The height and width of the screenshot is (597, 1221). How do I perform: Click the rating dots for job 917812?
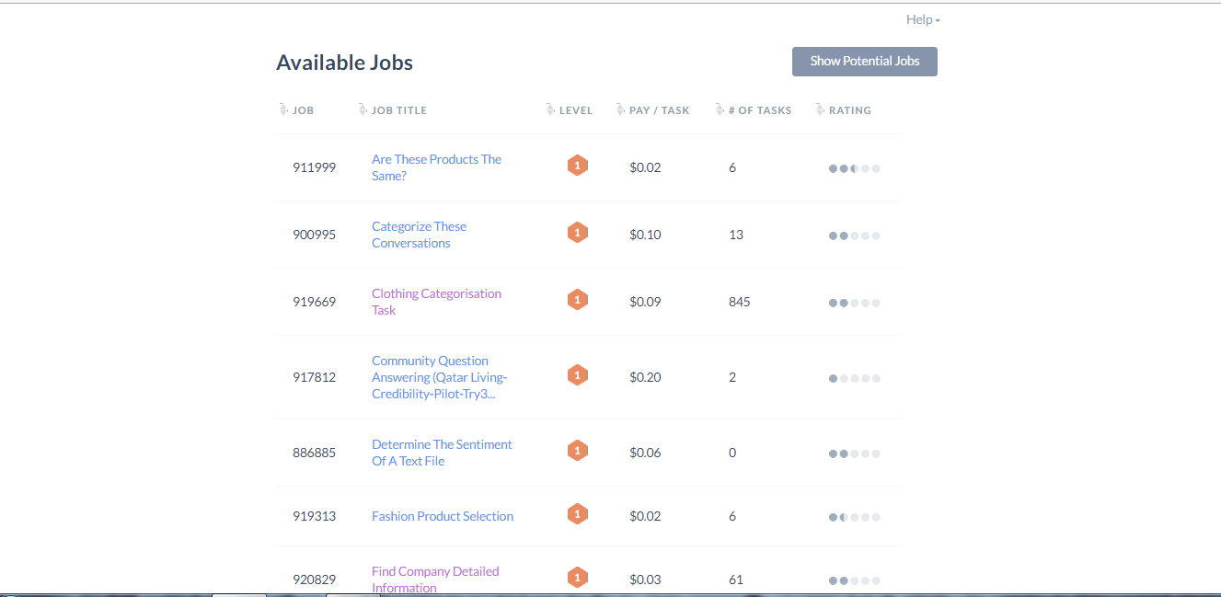[x=854, y=378]
